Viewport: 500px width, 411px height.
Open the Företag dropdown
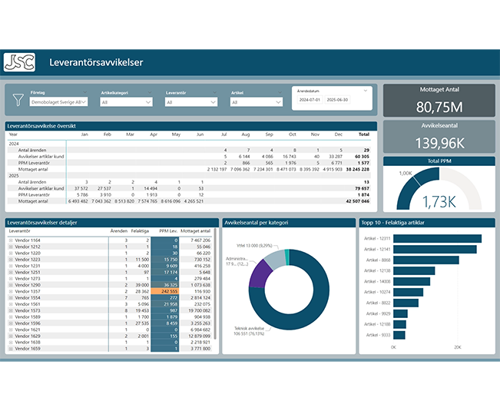click(x=58, y=102)
